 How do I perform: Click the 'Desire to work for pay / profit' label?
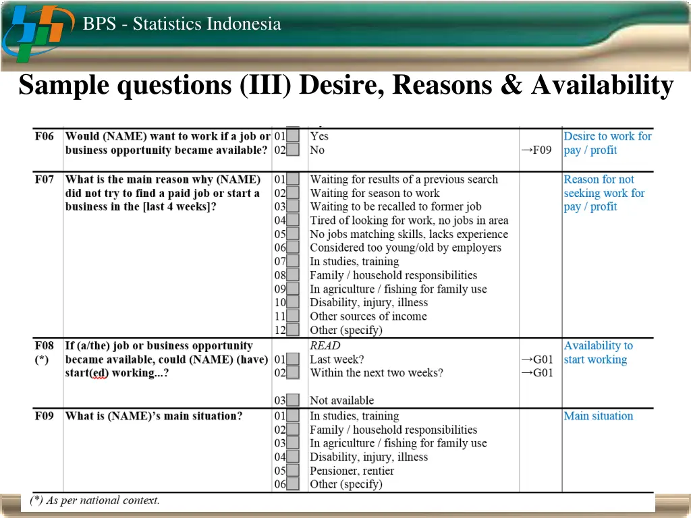pyautogui.click(x=608, y=143)
